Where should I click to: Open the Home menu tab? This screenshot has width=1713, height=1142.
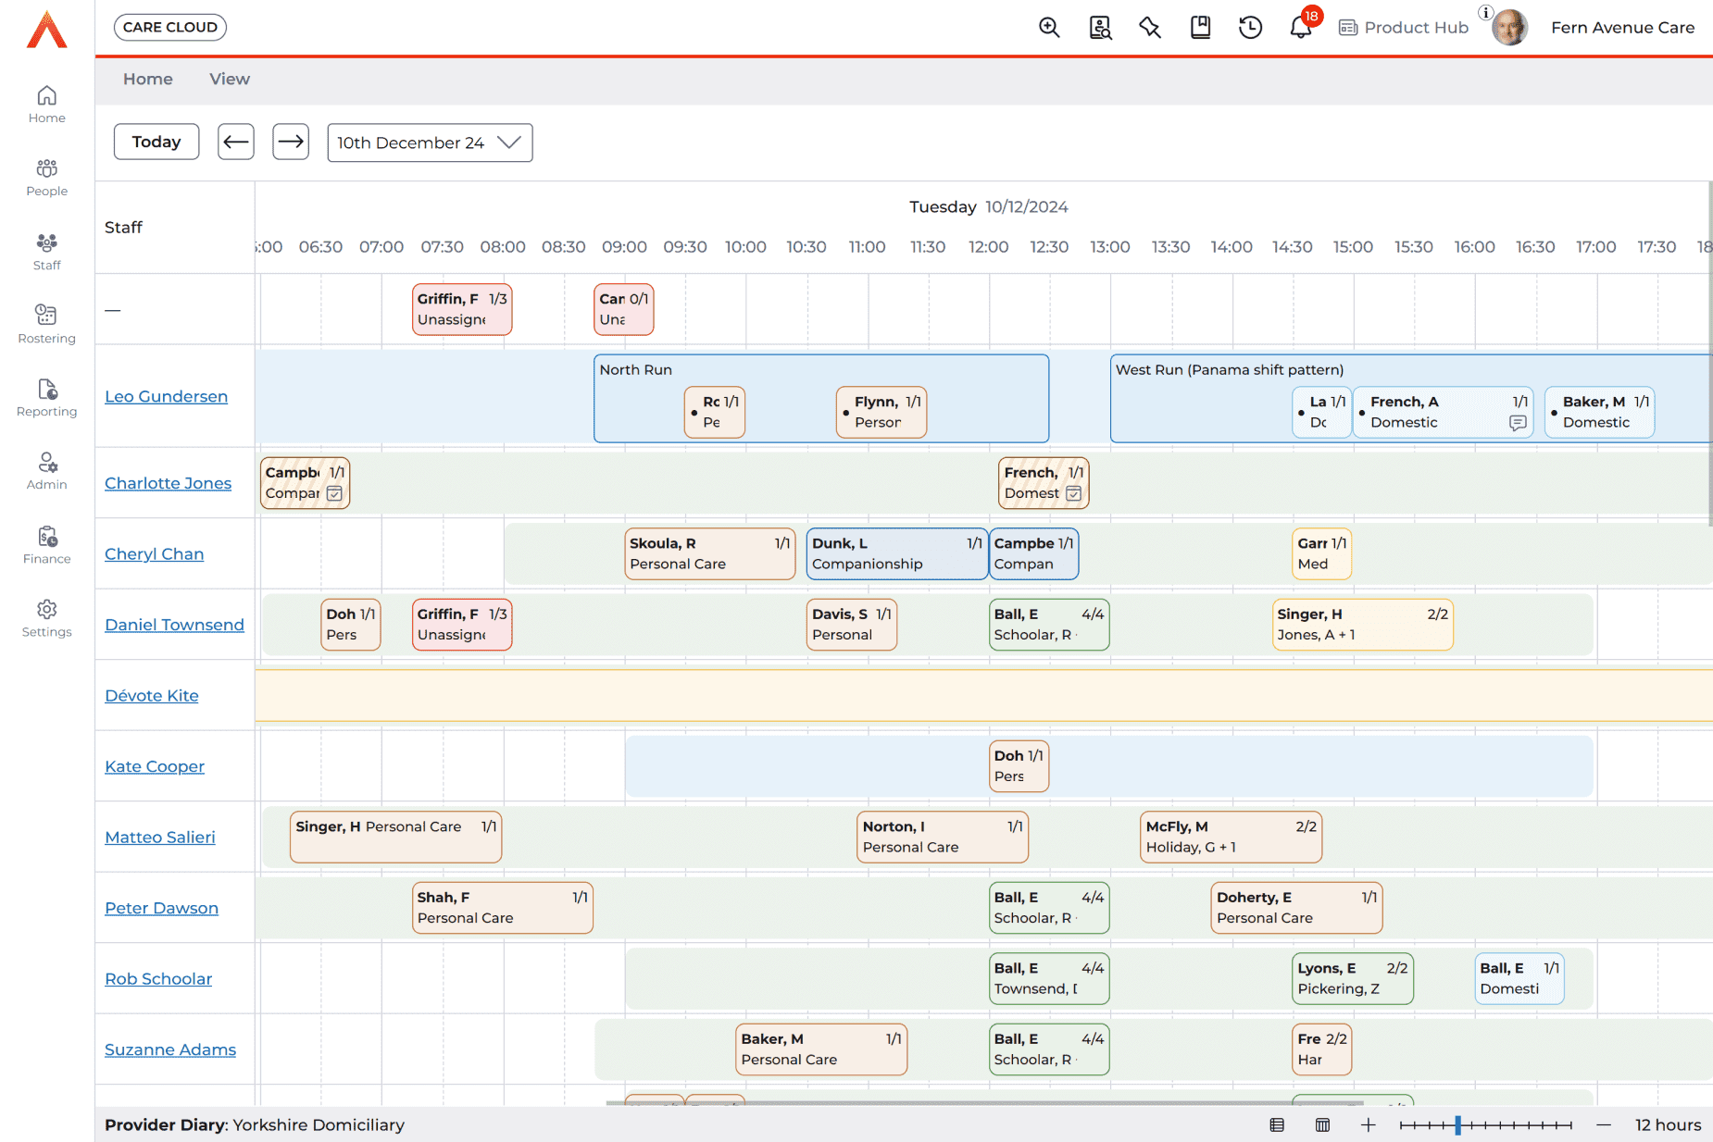coord(147,80)
